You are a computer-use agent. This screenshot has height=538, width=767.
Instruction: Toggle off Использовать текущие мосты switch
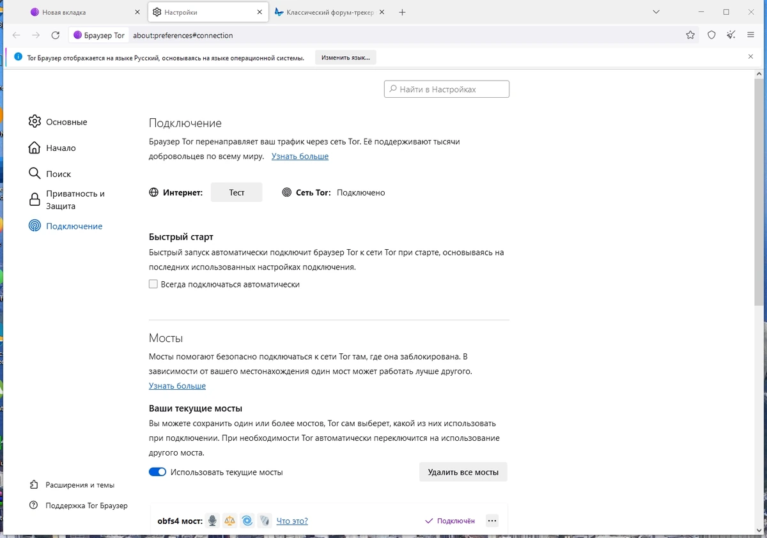tap(157, 472)
